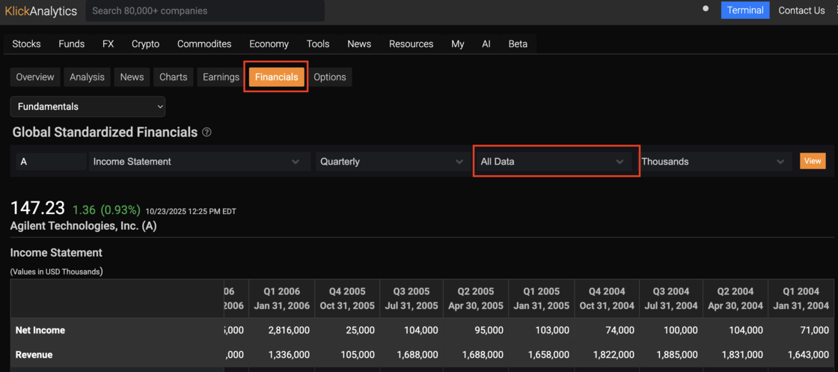Click the Q3 2004 column header

click(x=671, y=299)
